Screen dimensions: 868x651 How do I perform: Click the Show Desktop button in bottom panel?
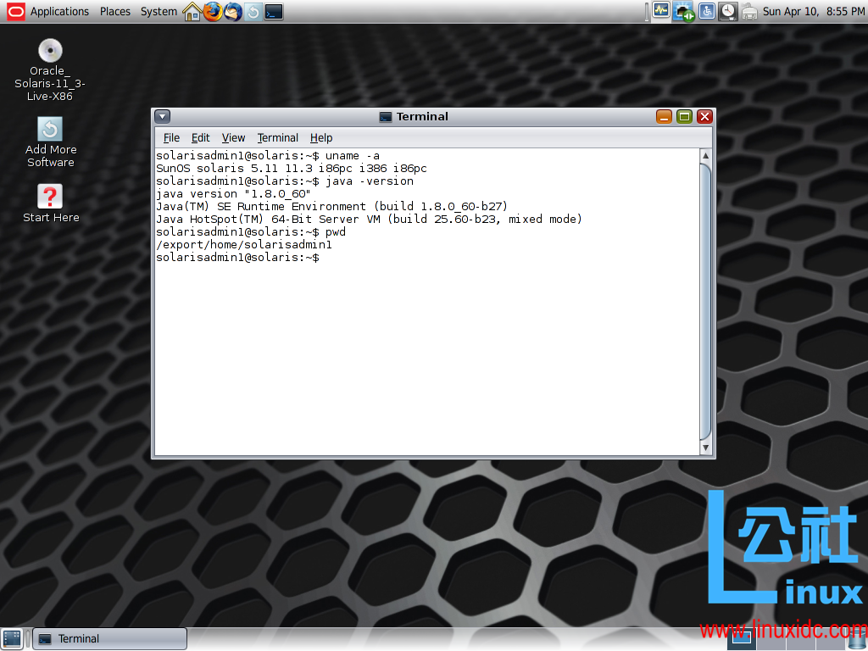click(x=12, y=639)
